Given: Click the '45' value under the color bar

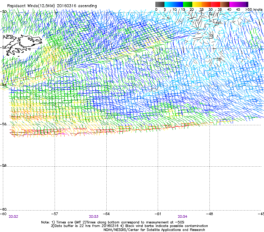Looking at the screenshot, I should pos(238,10).
